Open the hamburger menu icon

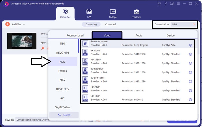tap(178, 3)
